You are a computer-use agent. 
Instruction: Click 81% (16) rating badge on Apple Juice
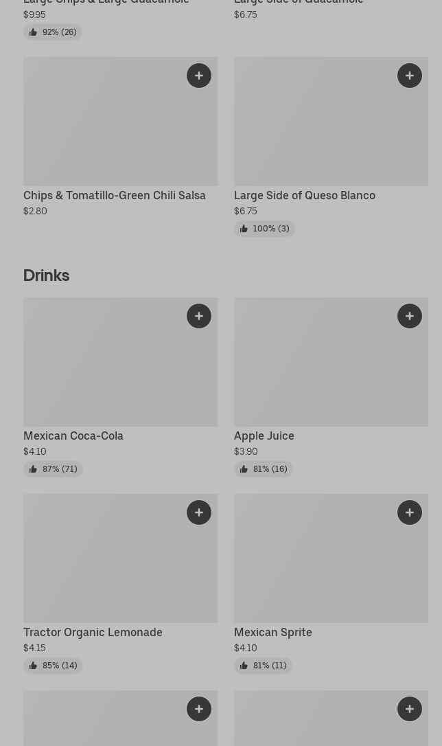[x=264, y=469]
